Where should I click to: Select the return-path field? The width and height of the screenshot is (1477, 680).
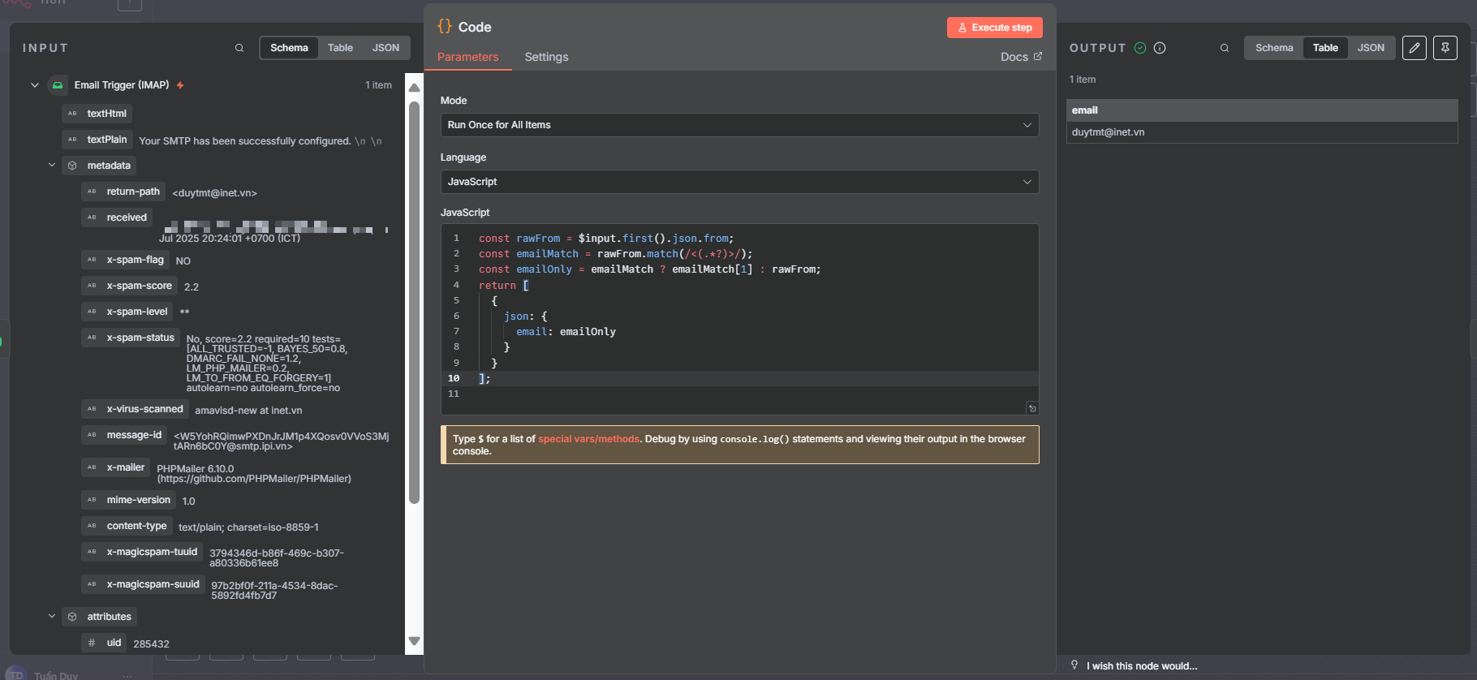(123, 192)
